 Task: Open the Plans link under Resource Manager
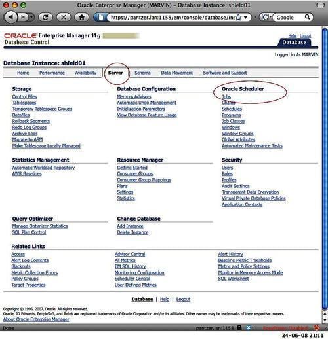pyautogui.click(x=122, y=186)
